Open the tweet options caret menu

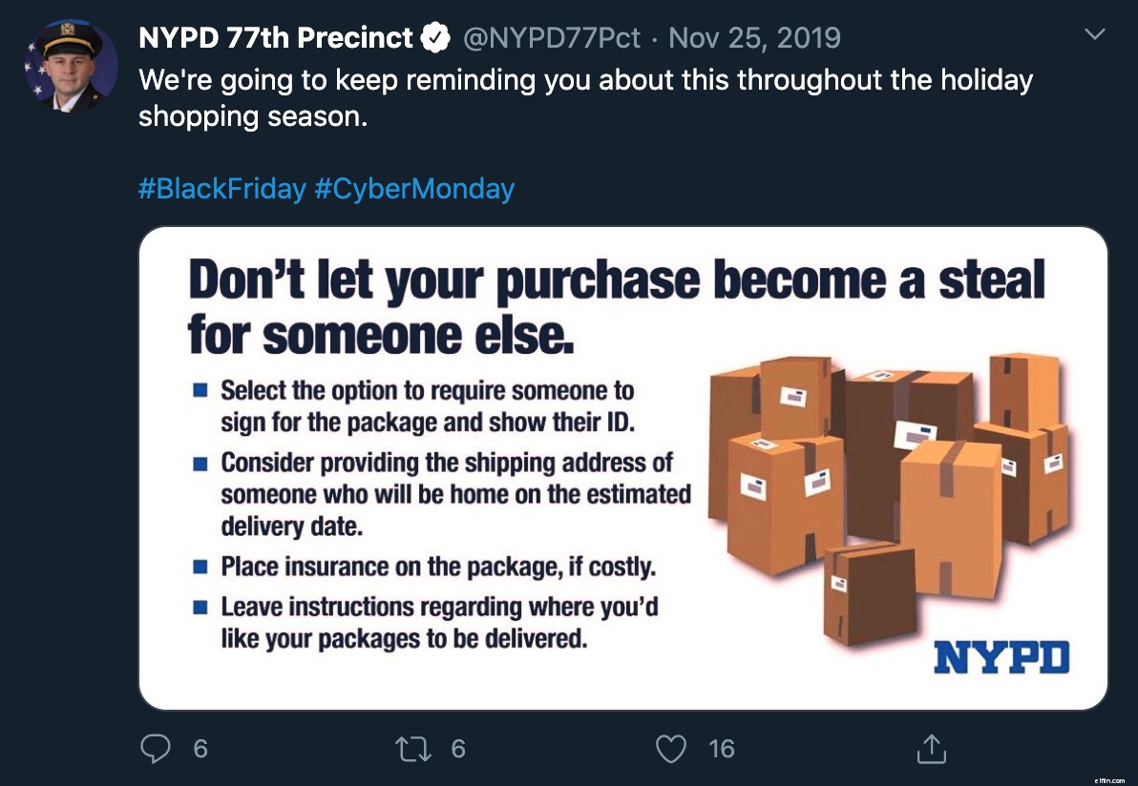pos(1097,31)
